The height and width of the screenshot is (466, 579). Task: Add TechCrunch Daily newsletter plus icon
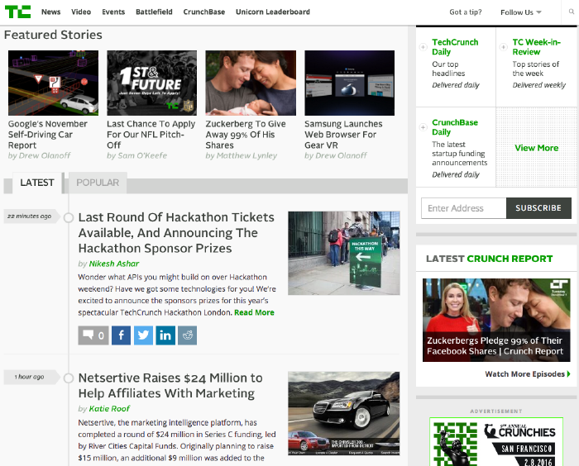(423, 47)
